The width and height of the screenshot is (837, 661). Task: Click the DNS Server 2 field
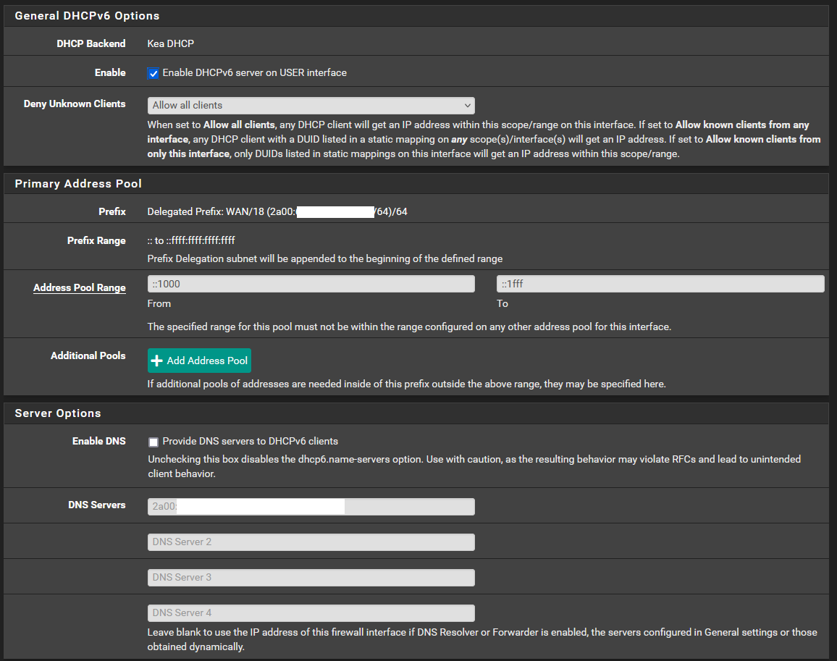[x=311, y=542]
